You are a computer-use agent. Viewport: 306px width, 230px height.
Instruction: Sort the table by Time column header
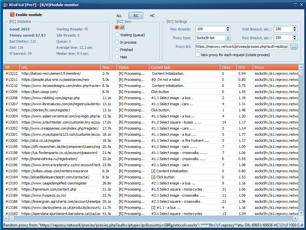coord(108,67)
